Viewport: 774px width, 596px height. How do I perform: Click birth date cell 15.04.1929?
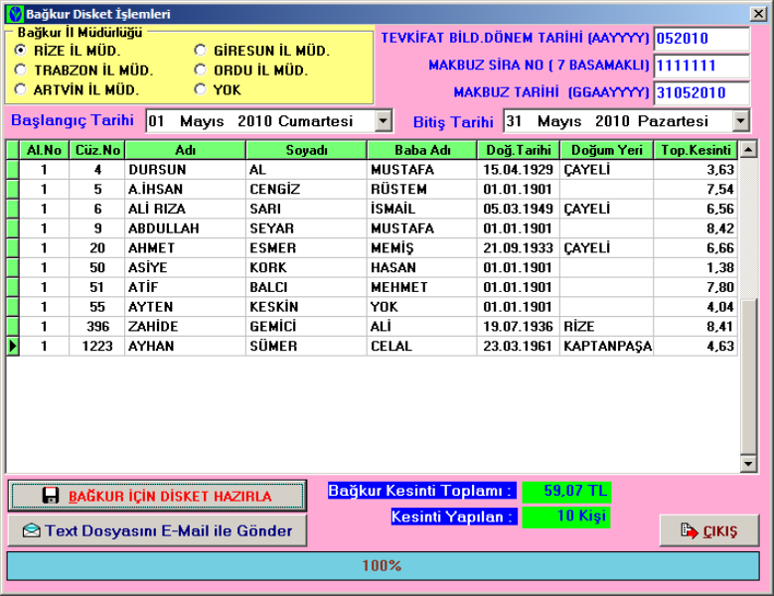click(x=519, y=170)
